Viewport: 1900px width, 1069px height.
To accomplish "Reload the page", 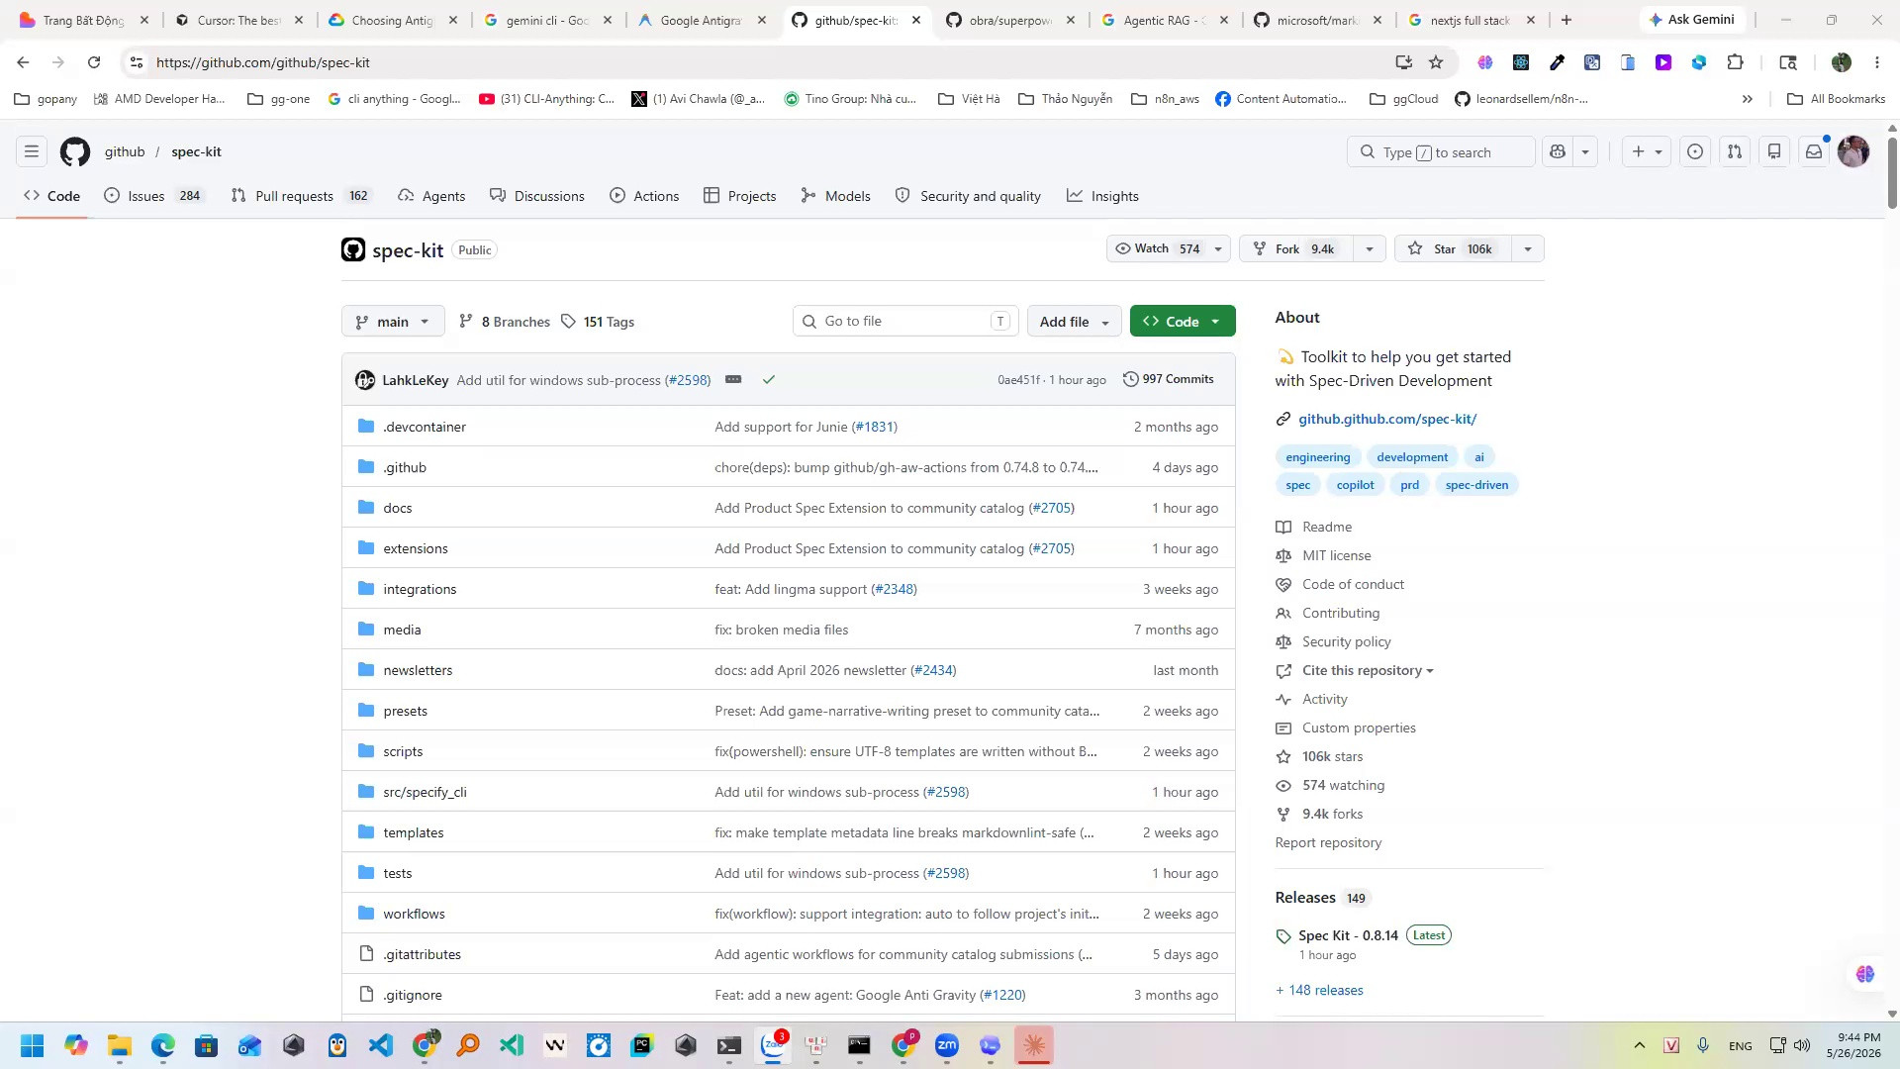I will click(x=94, y=62).
